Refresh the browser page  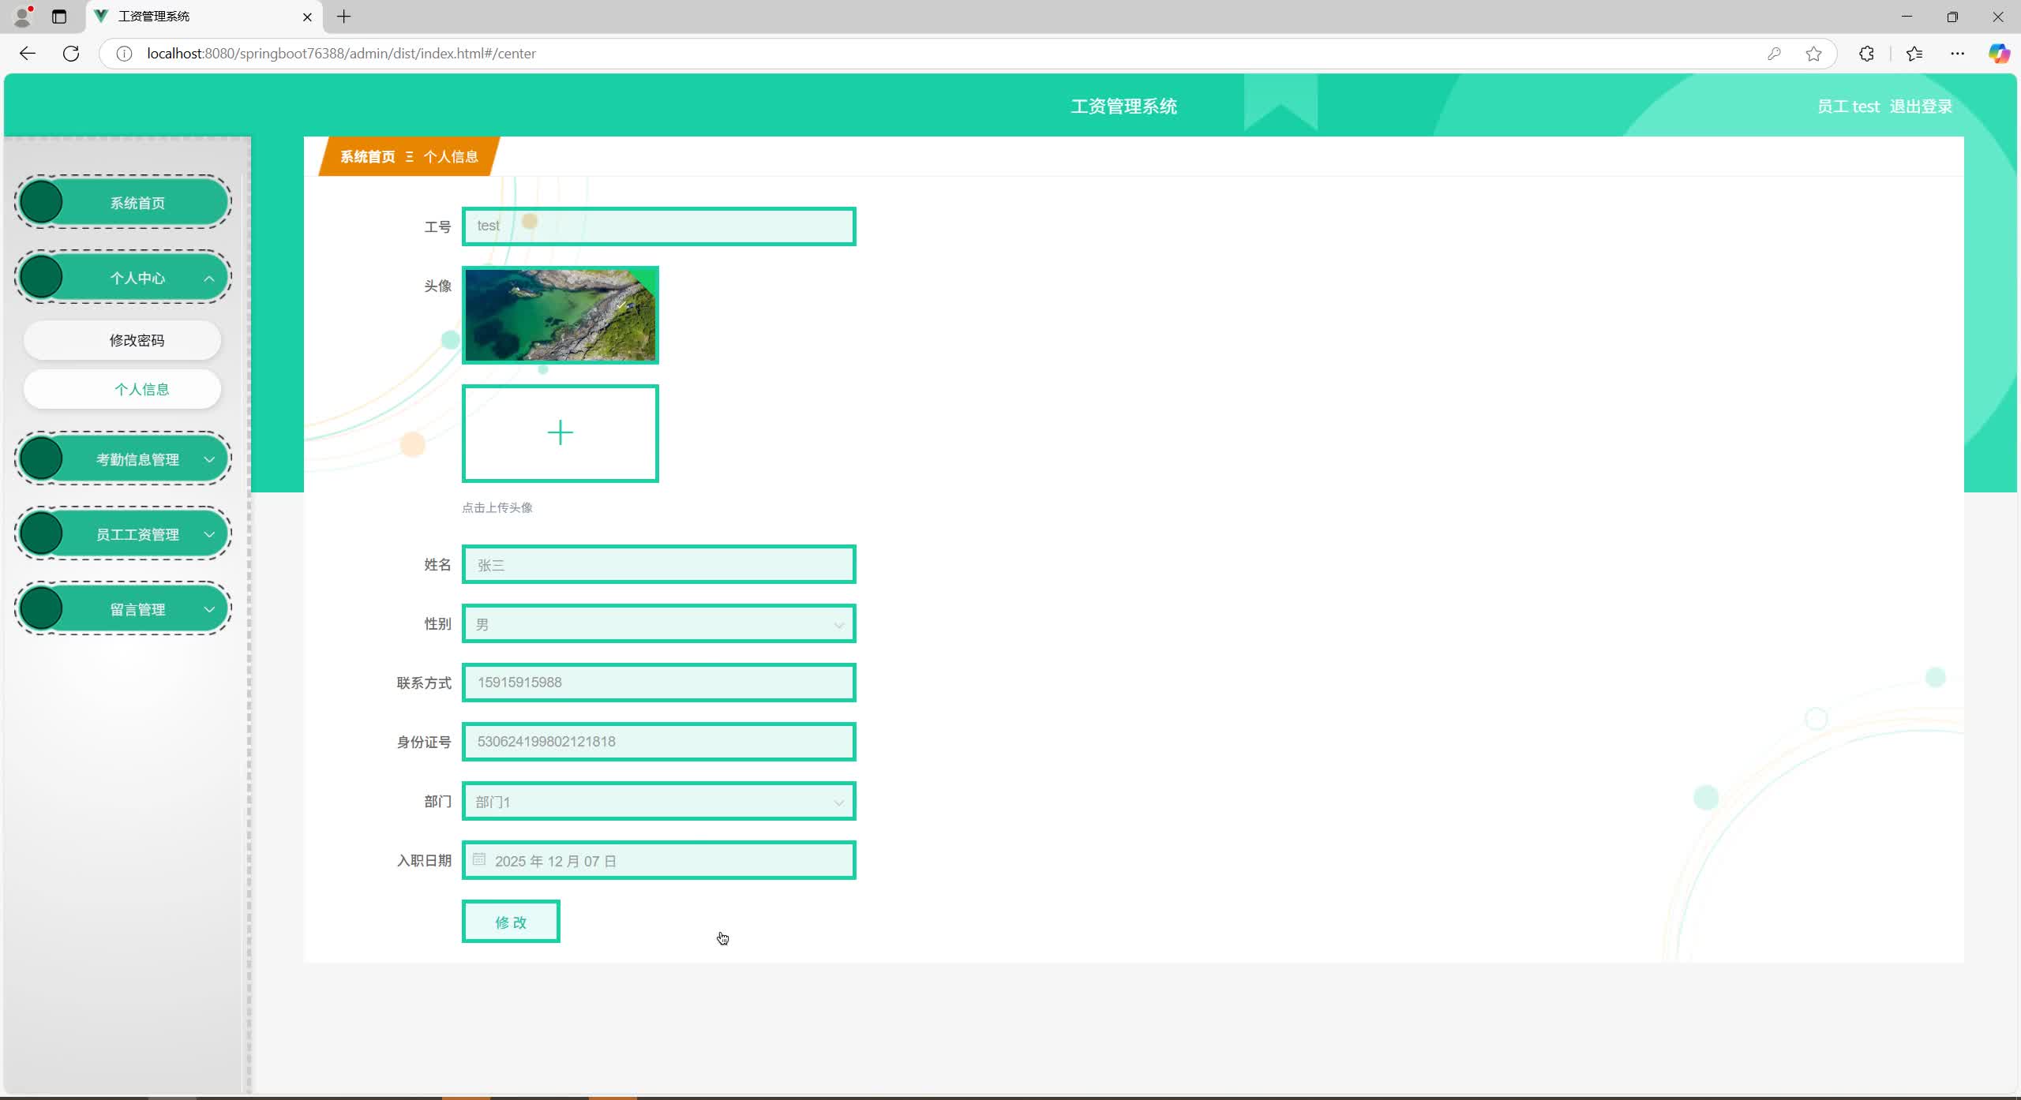click(71, 54)
